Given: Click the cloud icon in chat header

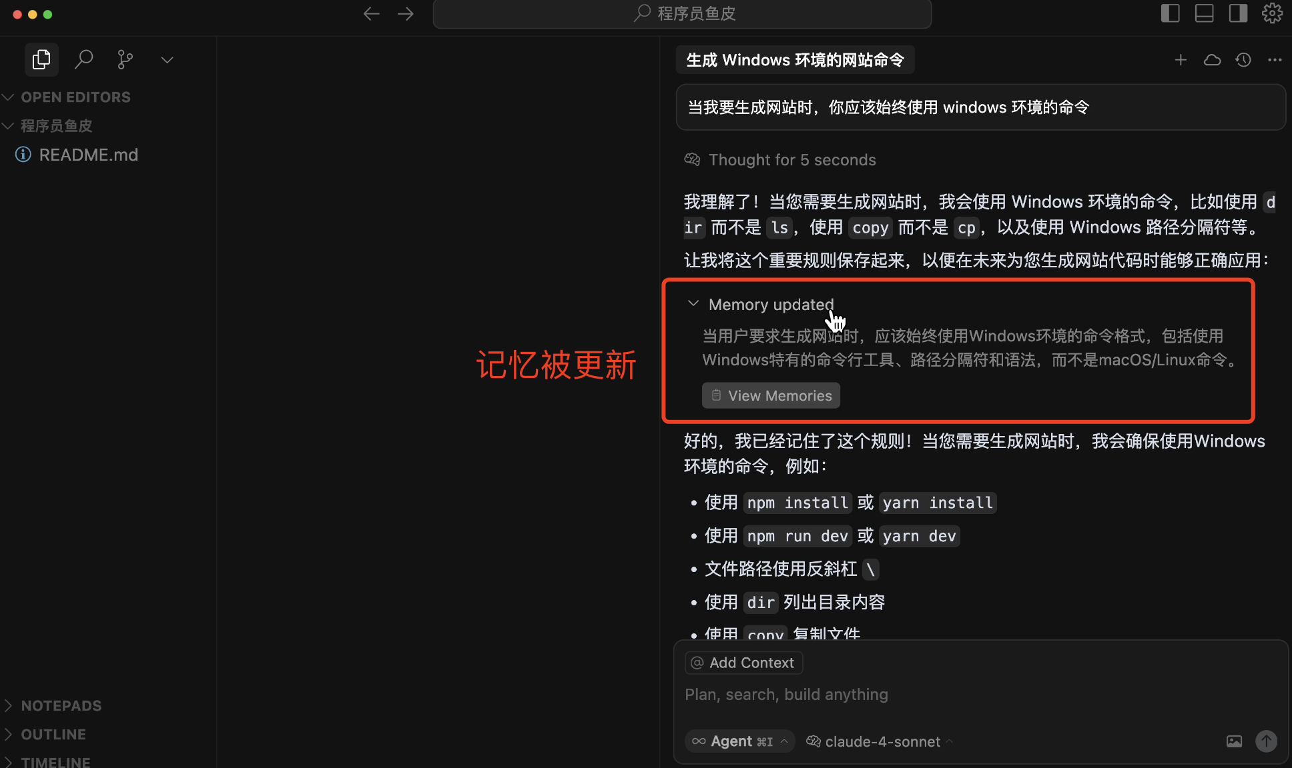Looking at the screenshot, I should [x=1212, y=60].
